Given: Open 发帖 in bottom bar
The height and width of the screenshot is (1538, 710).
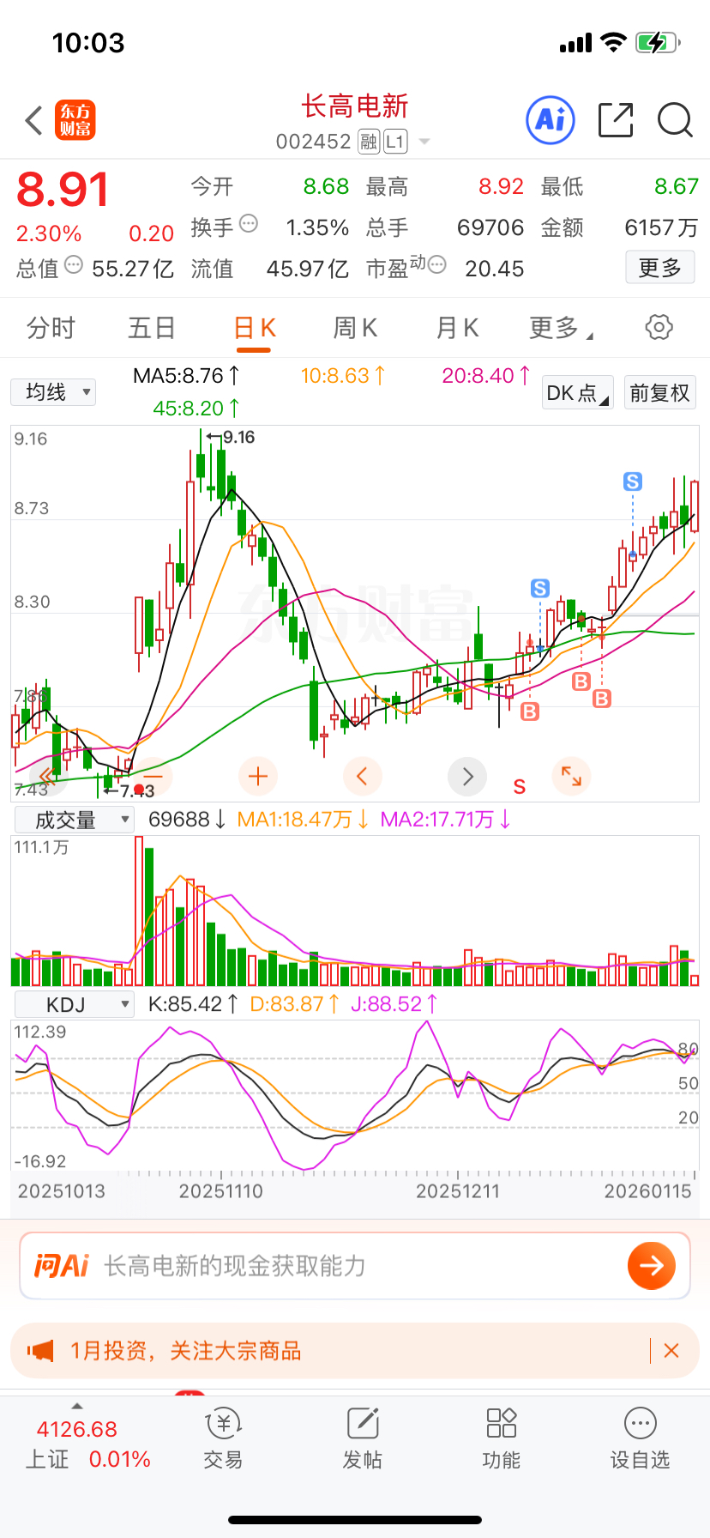Looking at the screenshot, I should pos(363,1438).
